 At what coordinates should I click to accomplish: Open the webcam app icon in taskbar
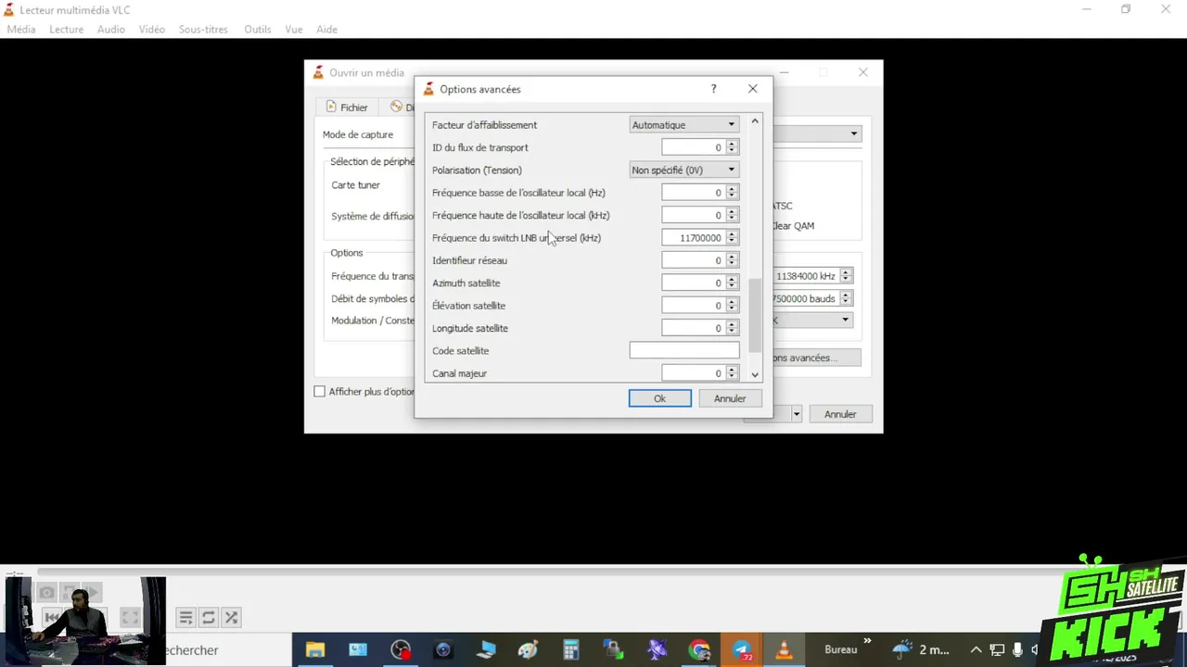(443, 650)
